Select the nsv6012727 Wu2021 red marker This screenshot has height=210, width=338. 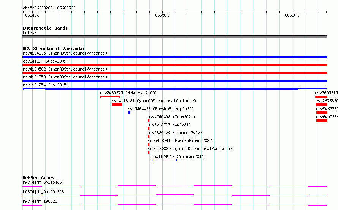pyautogui.click(x=148, y=129)
